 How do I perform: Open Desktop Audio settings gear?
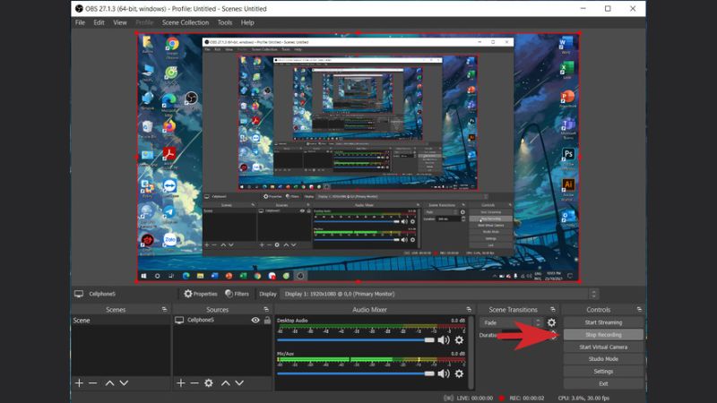coord(459,340)
